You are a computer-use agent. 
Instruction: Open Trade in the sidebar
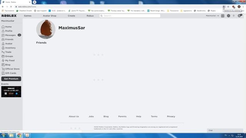pos(7,52)
